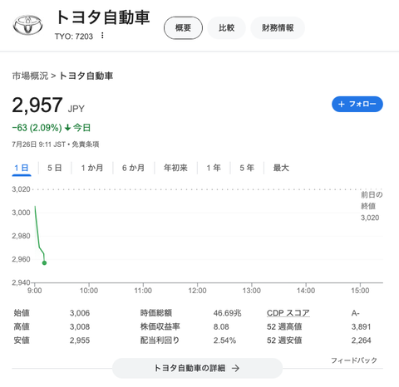Show the 1か月 chart range
This screenshot has height=387, width=399.
(x=92, y=168)
